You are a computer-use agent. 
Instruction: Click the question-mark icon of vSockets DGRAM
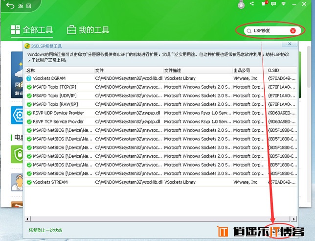click(x=29, y=78)
